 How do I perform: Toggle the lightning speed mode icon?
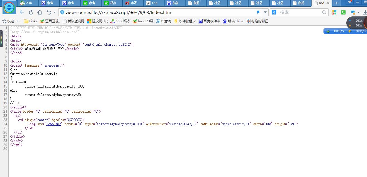pos(258,12)
